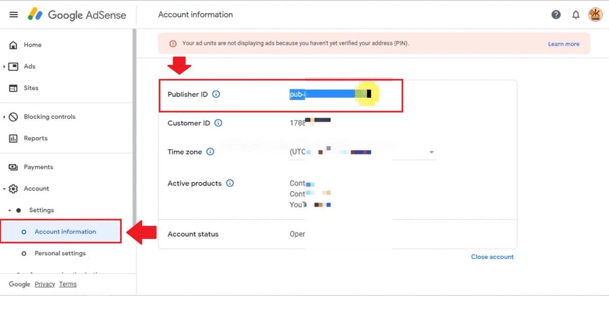609x322 pixels.
Task: Click the Learn more link
Action: click(x=564, y=44)
